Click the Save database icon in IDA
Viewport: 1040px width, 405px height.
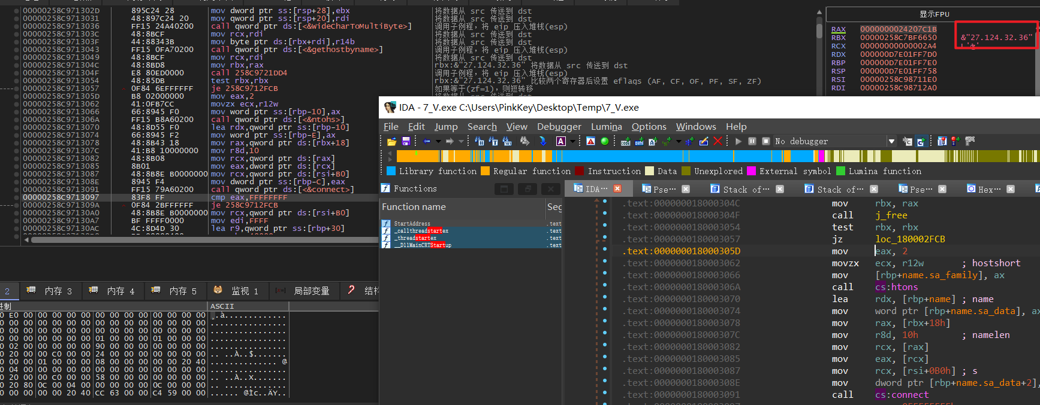(x=406, y=141)
